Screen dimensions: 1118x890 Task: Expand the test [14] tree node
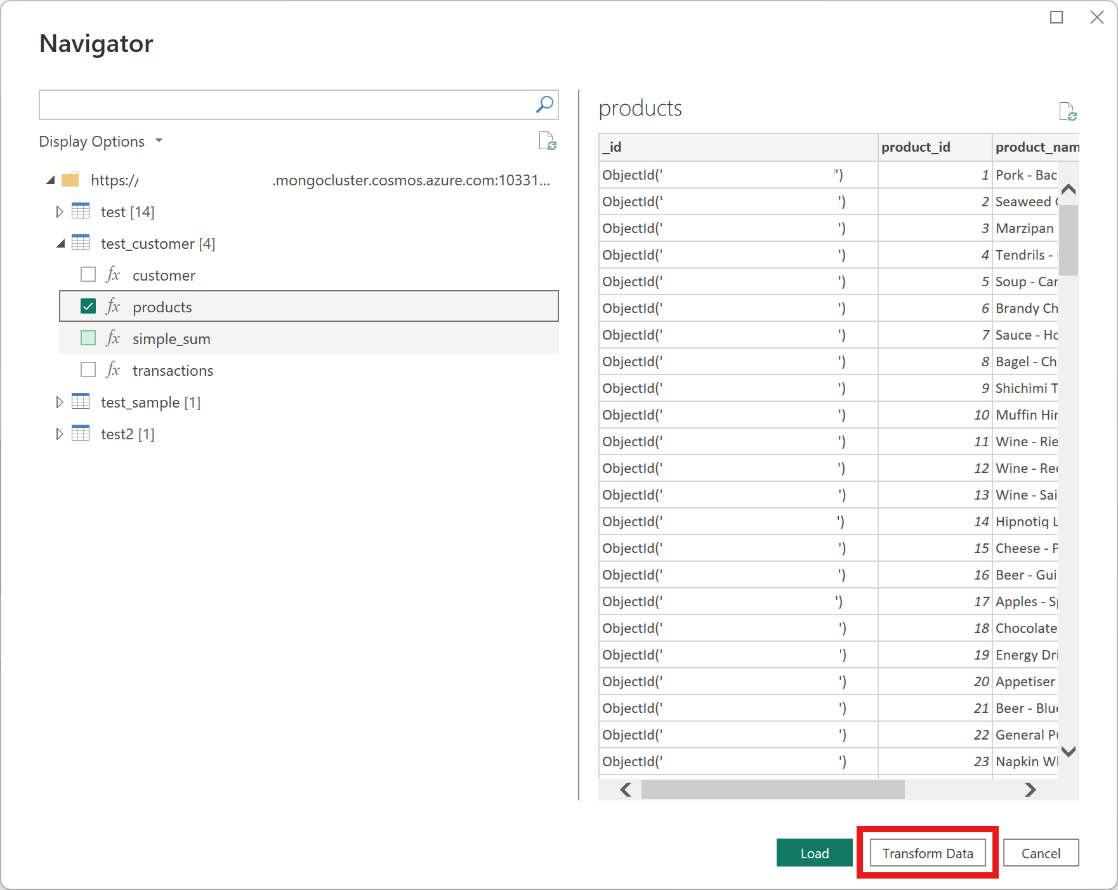pyautogui.click(x=59, y=211)
